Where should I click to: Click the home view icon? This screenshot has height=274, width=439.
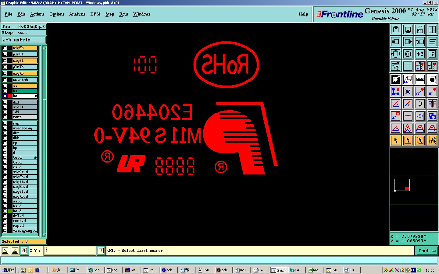(x=420, y=30)
